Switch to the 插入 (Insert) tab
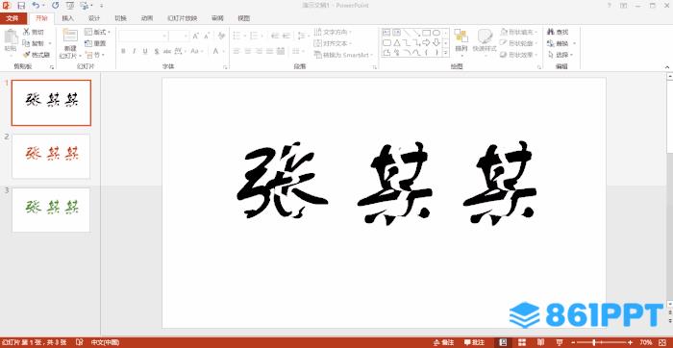The width and height of the screenshot is (673, 348). click(68, 18)
